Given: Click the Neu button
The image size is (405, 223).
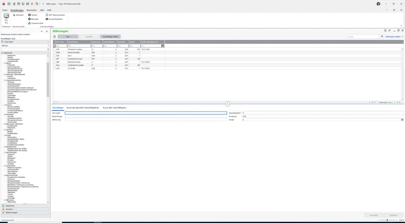Looking at the screenshot, I should (68, 36).
